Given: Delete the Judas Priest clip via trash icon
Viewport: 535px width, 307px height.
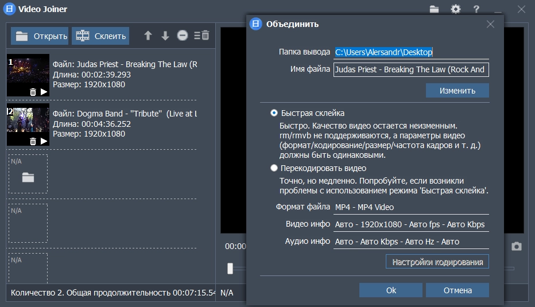Looking at the screenshot, I should point(33,92).
